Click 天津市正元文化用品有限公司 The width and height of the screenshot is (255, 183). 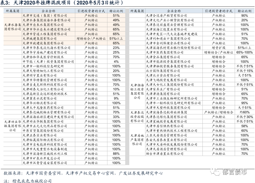click(x=45, y=126)
